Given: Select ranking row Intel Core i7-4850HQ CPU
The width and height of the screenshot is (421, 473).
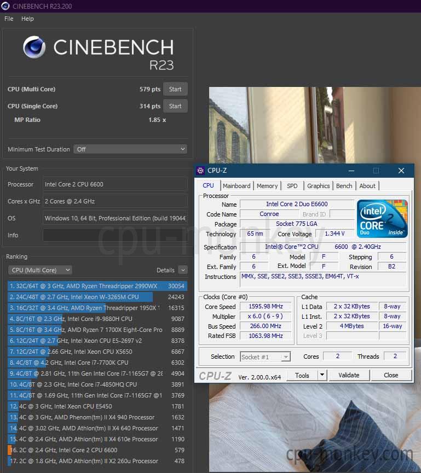Looking at the screenshot, I should [97, 384].
